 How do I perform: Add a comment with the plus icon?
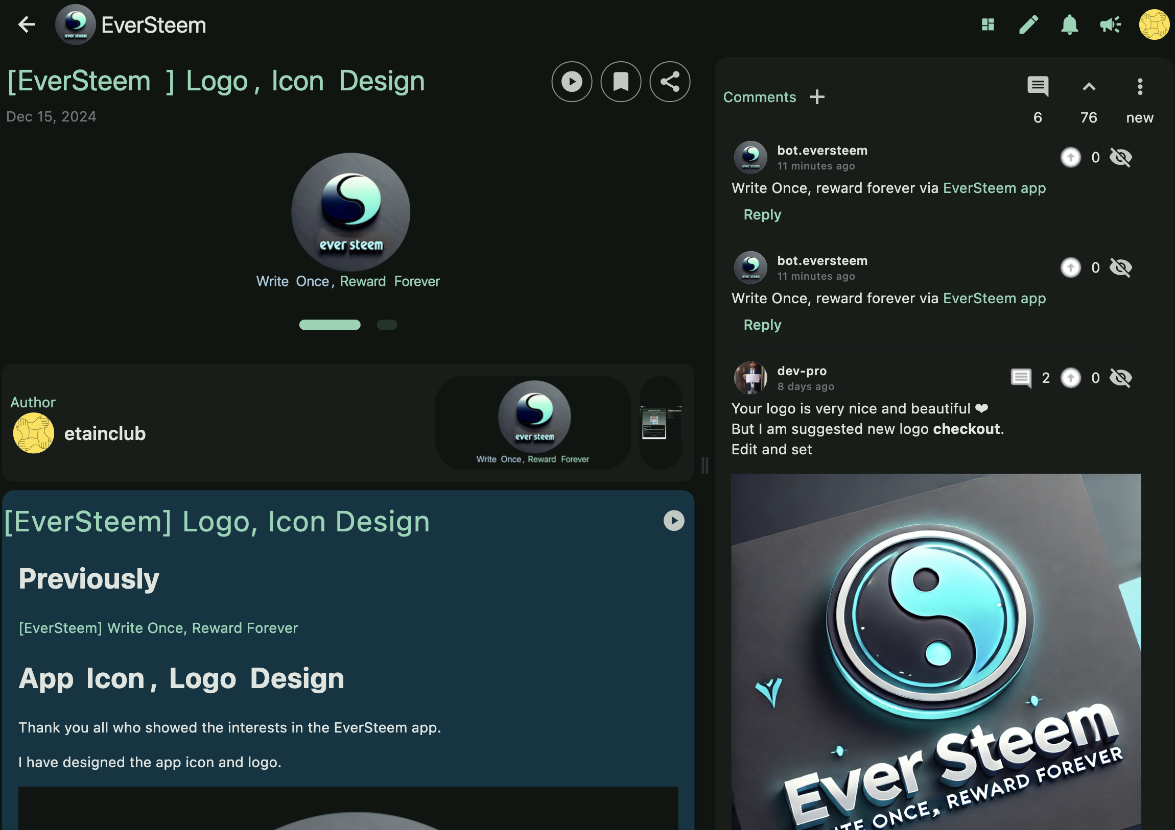point(817,96)
